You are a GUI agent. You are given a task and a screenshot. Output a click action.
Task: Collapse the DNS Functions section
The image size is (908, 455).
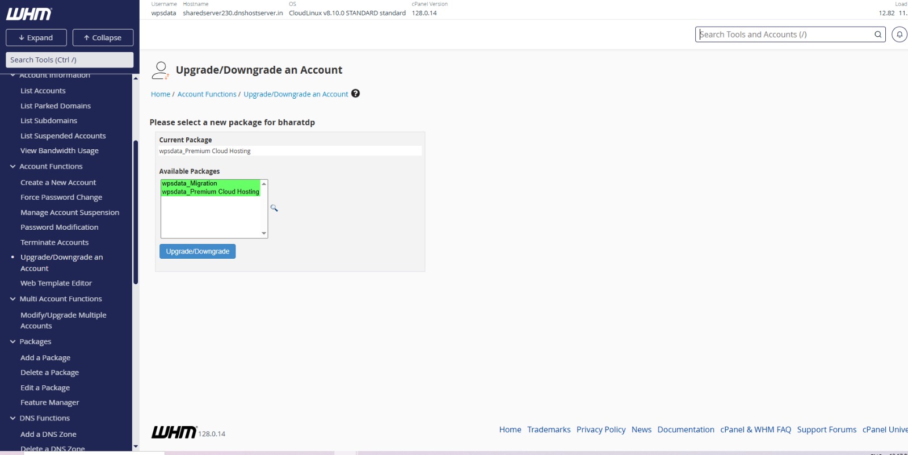(13, 418)
